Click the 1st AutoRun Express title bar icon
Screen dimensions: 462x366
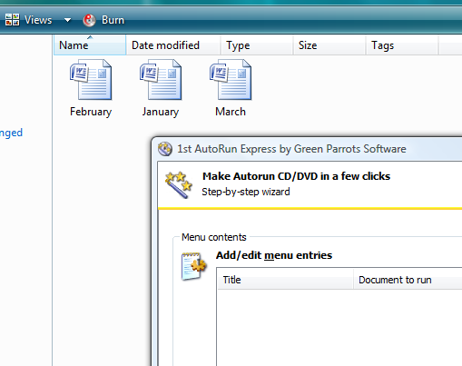tap(165, 149)
